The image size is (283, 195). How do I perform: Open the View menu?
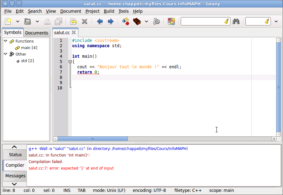point(51,11)
